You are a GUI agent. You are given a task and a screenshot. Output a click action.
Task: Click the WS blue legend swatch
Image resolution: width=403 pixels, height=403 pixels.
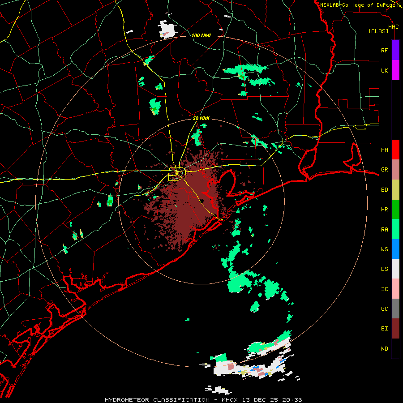click(395, 249)
